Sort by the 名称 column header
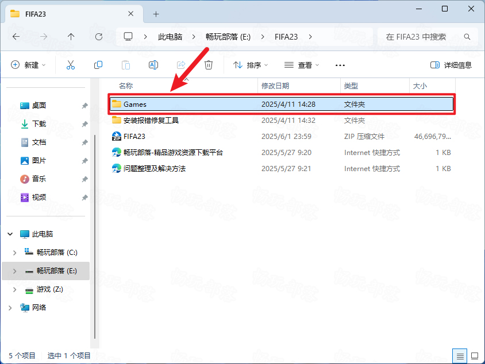The height and width of the screenshot is (364, 485). click(x=126, y=86)
